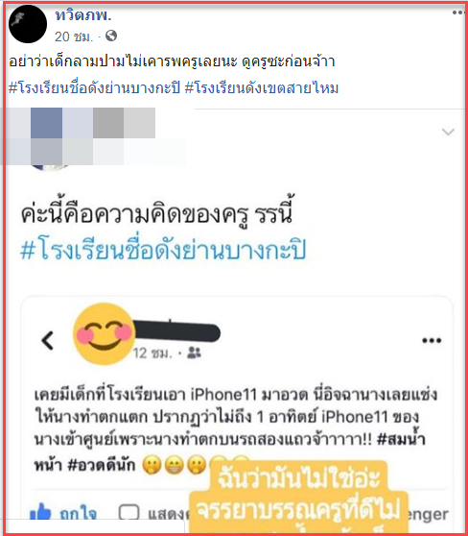Open the embedded post three-dot menu
Image resolution: width=468 pixels, height=536 pixels.
pos(432,340)
